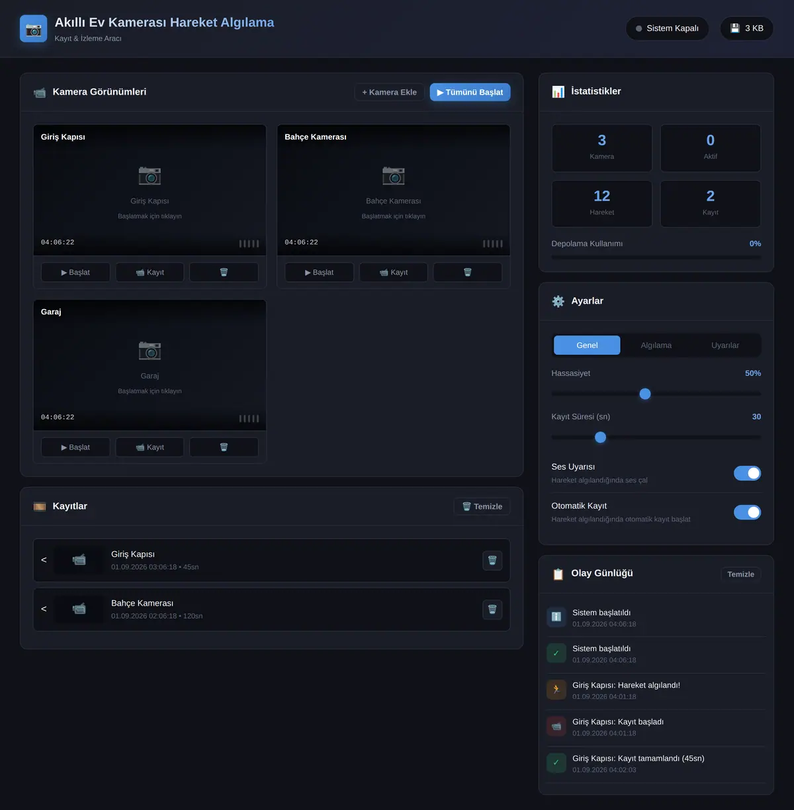Viewport: 794px width, 810px height.
Task: Click the İstatistikler chart icon
Action: coord(558,91)
